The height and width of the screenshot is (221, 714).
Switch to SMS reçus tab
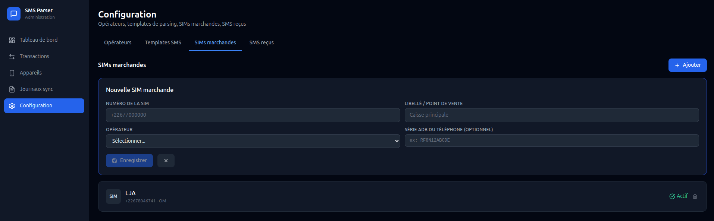pyautogui.click(x=262, y=42)
